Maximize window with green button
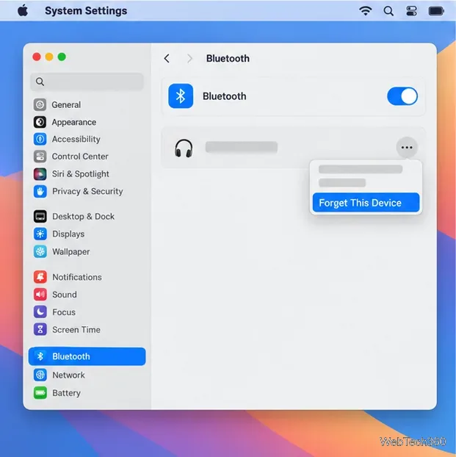The height and width of the screenshot is (457, 456). (62, 57)
